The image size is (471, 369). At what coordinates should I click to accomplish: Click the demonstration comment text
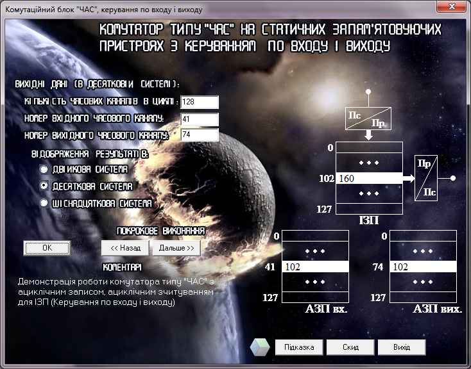click(x=116, y=292)
